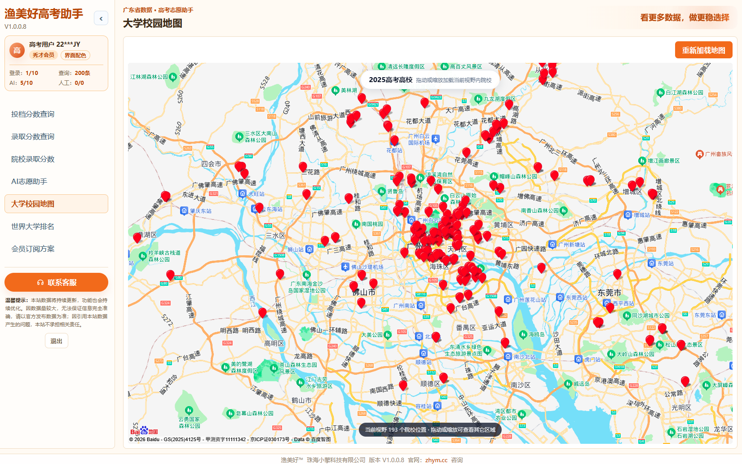Open the 界面配色 color scheme option

pos(75,55)
